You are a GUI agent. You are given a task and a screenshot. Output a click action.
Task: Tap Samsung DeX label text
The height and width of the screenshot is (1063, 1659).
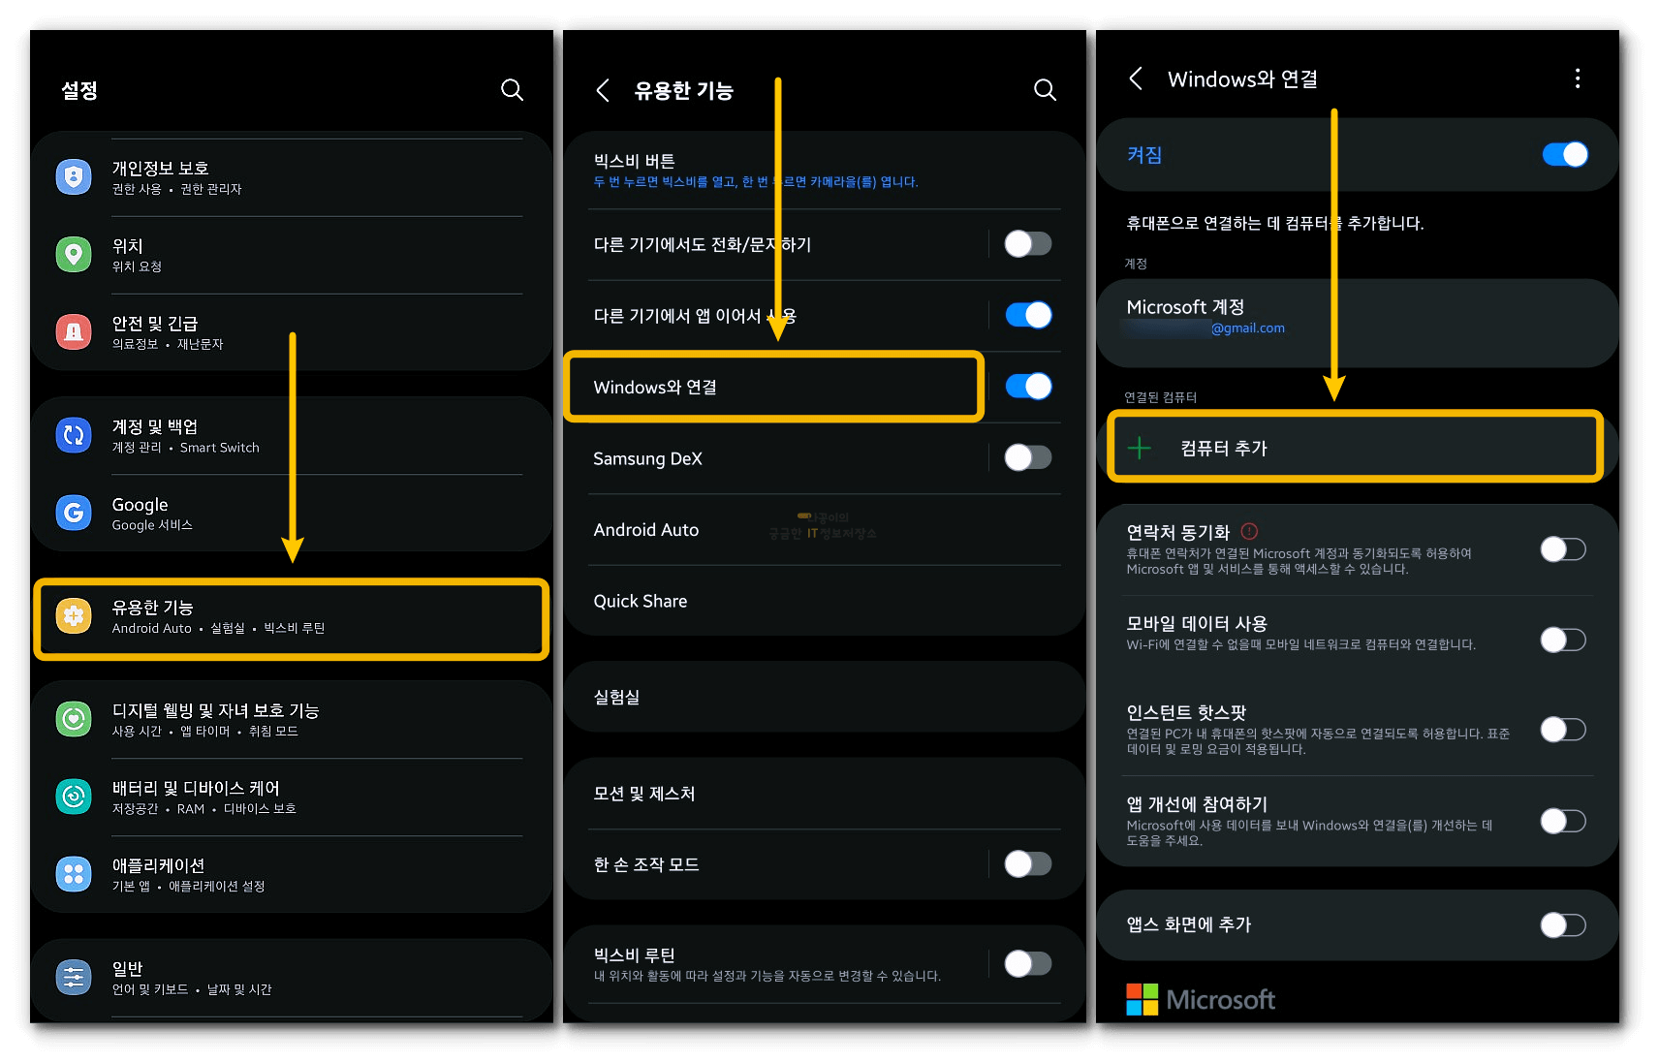pos(647,458)
